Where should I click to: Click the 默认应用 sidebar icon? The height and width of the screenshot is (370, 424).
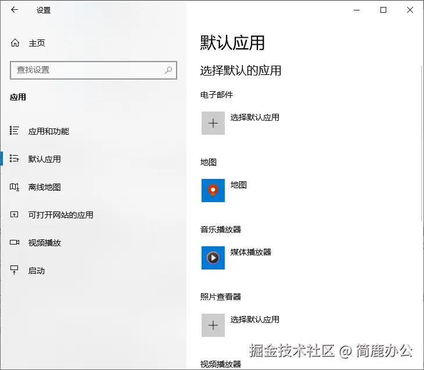15,159
